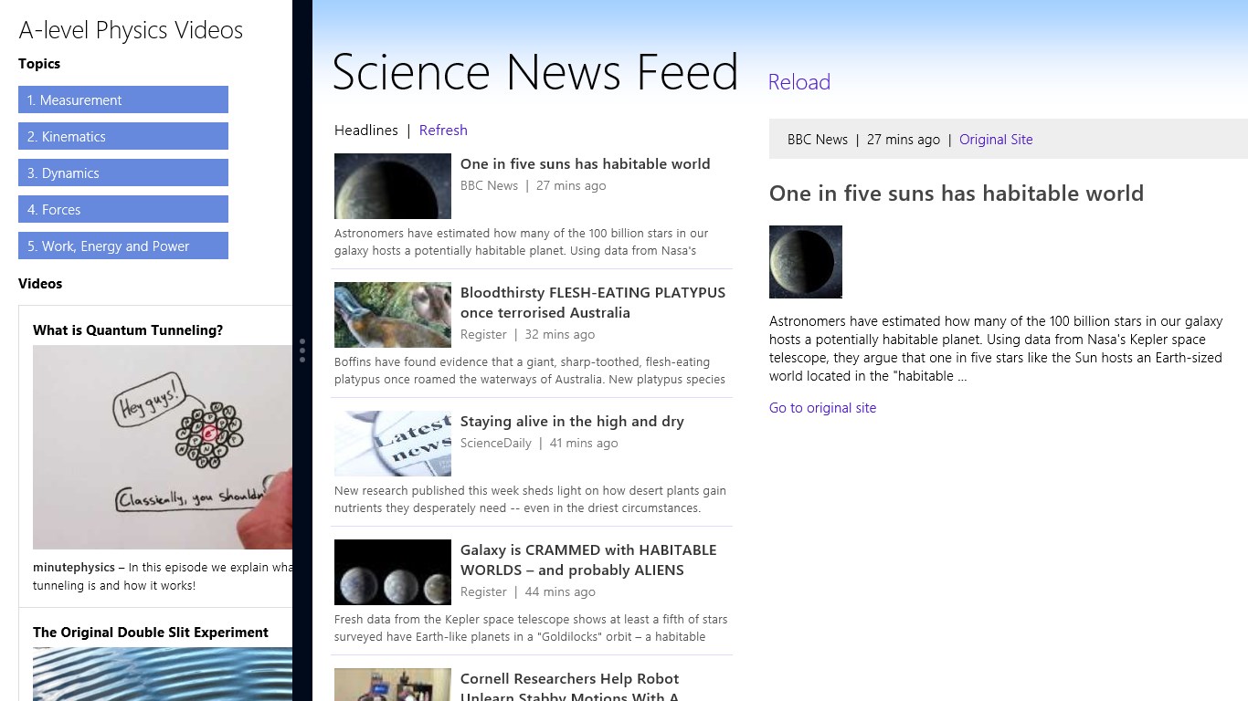Open the Original Site link
1248x701 pixels.
pyautogui.click(x=996, y=140)
